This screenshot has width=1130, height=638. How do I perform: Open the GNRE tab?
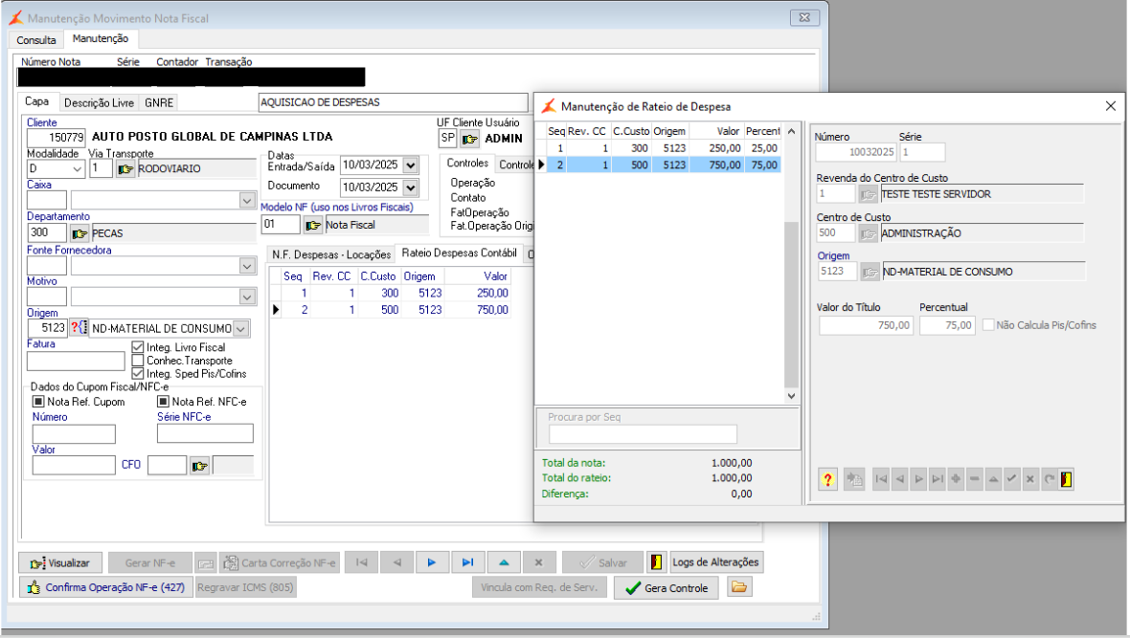159,103
